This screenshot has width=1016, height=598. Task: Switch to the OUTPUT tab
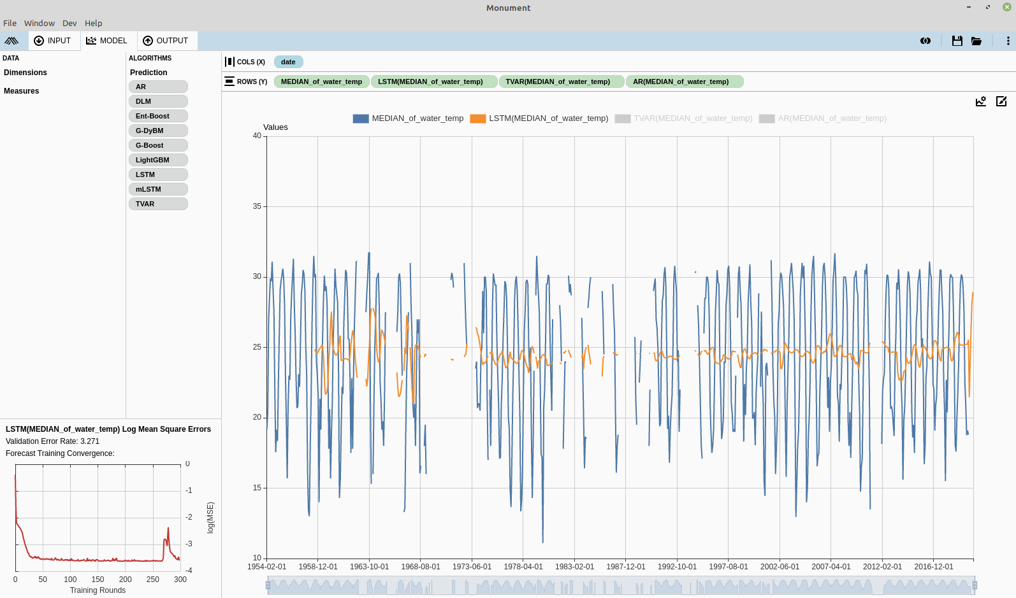coord(166,41)
